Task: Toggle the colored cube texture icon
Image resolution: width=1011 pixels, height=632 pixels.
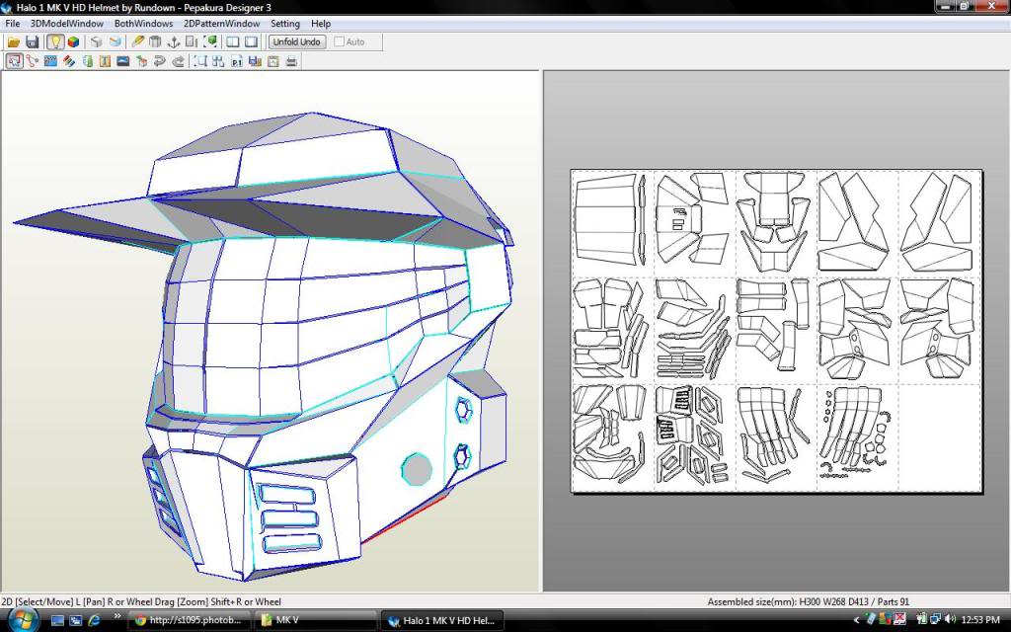Action: [x=73, y=41]
